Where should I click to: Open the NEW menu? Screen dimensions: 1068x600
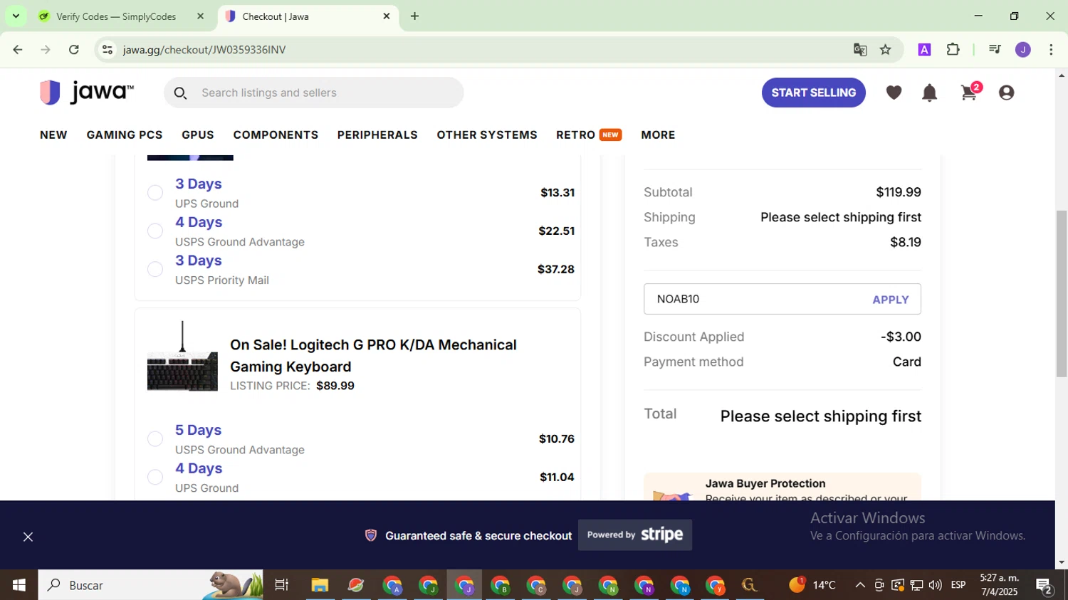coord(53,135)
